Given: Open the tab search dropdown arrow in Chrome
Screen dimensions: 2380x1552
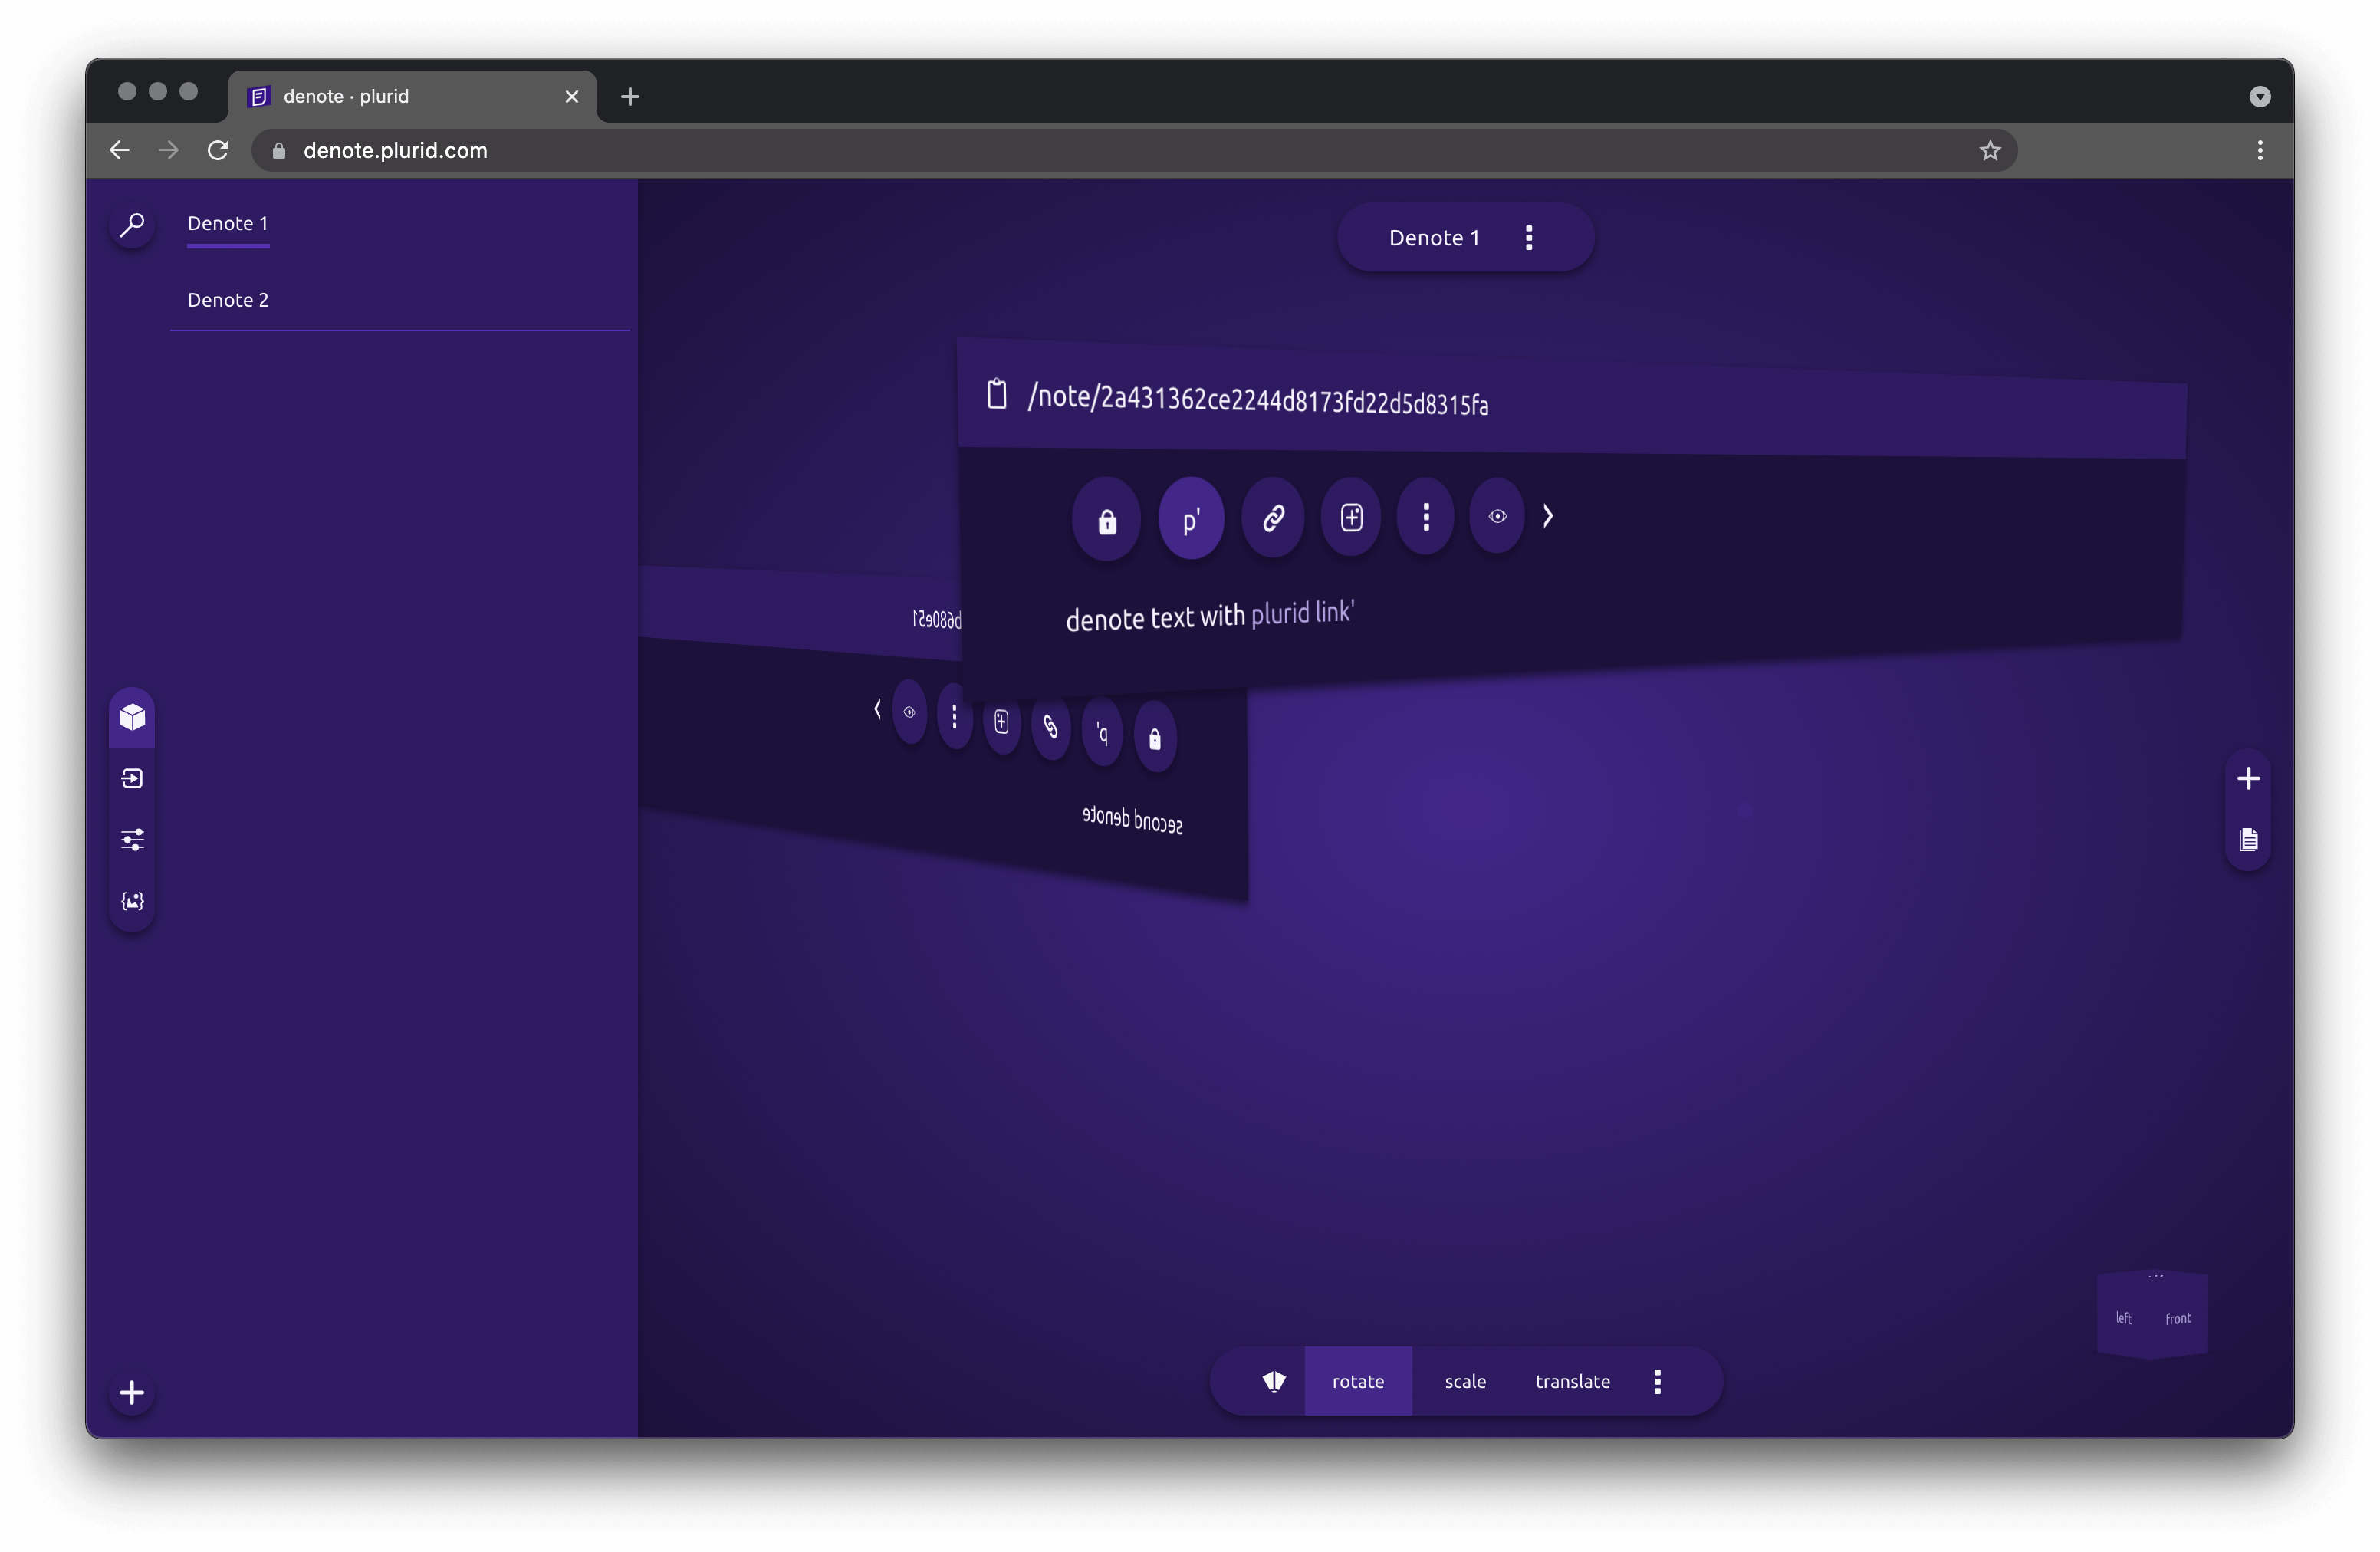Looking at the screenshot, I should 2259,96.
